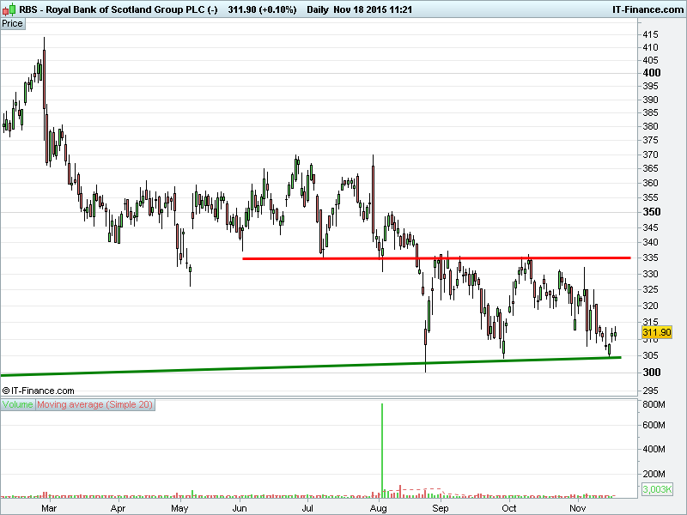Viewport: 687px width, 515px height.
Task: Click the 400 level on price axis
Action: pos(652,73)
